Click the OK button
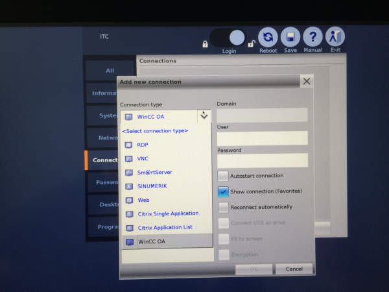 pos(253,269)
